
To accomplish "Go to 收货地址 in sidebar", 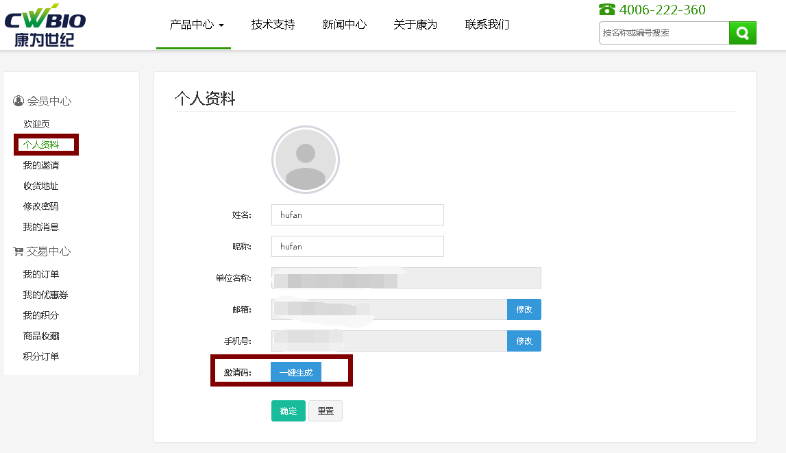I will pyautogui.click(x=41, y=186).
